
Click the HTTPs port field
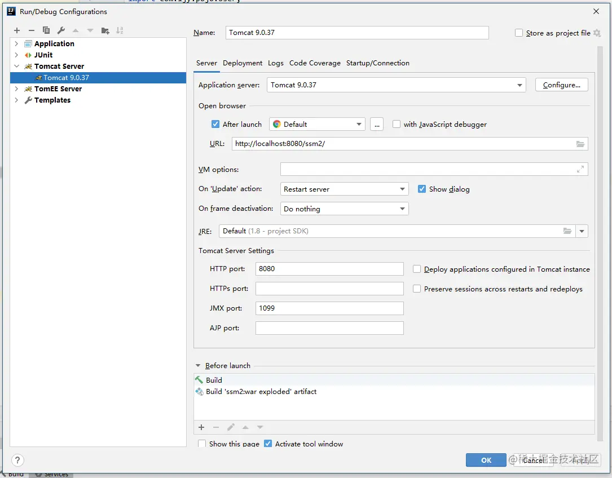329,289
